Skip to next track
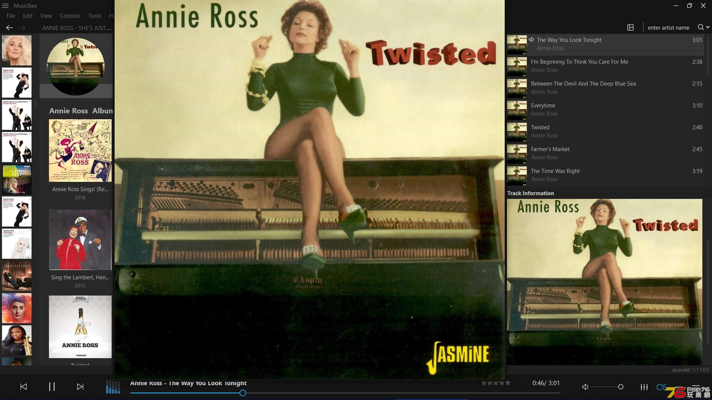 point(80,387)
